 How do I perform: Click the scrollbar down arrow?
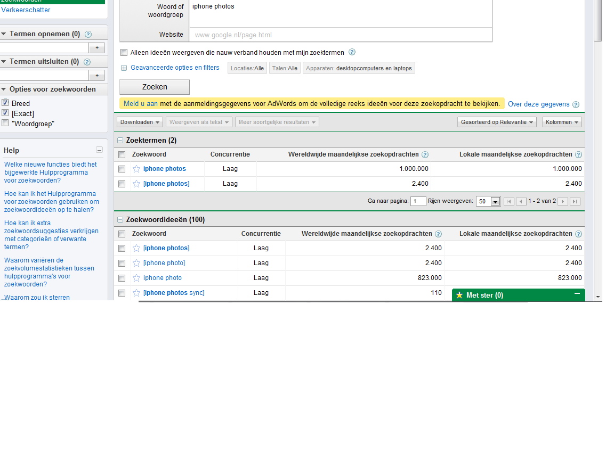[598, 297]
